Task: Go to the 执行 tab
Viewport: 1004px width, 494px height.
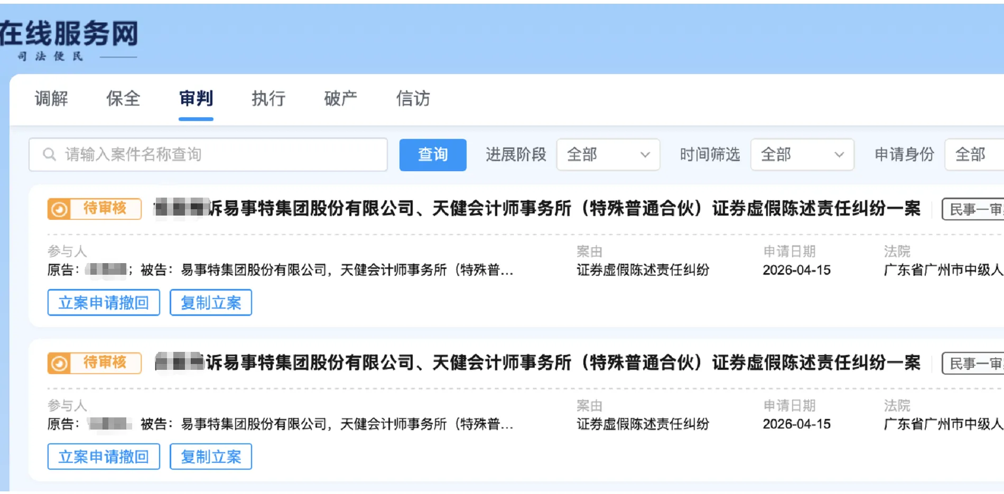Action: (268, 99)
